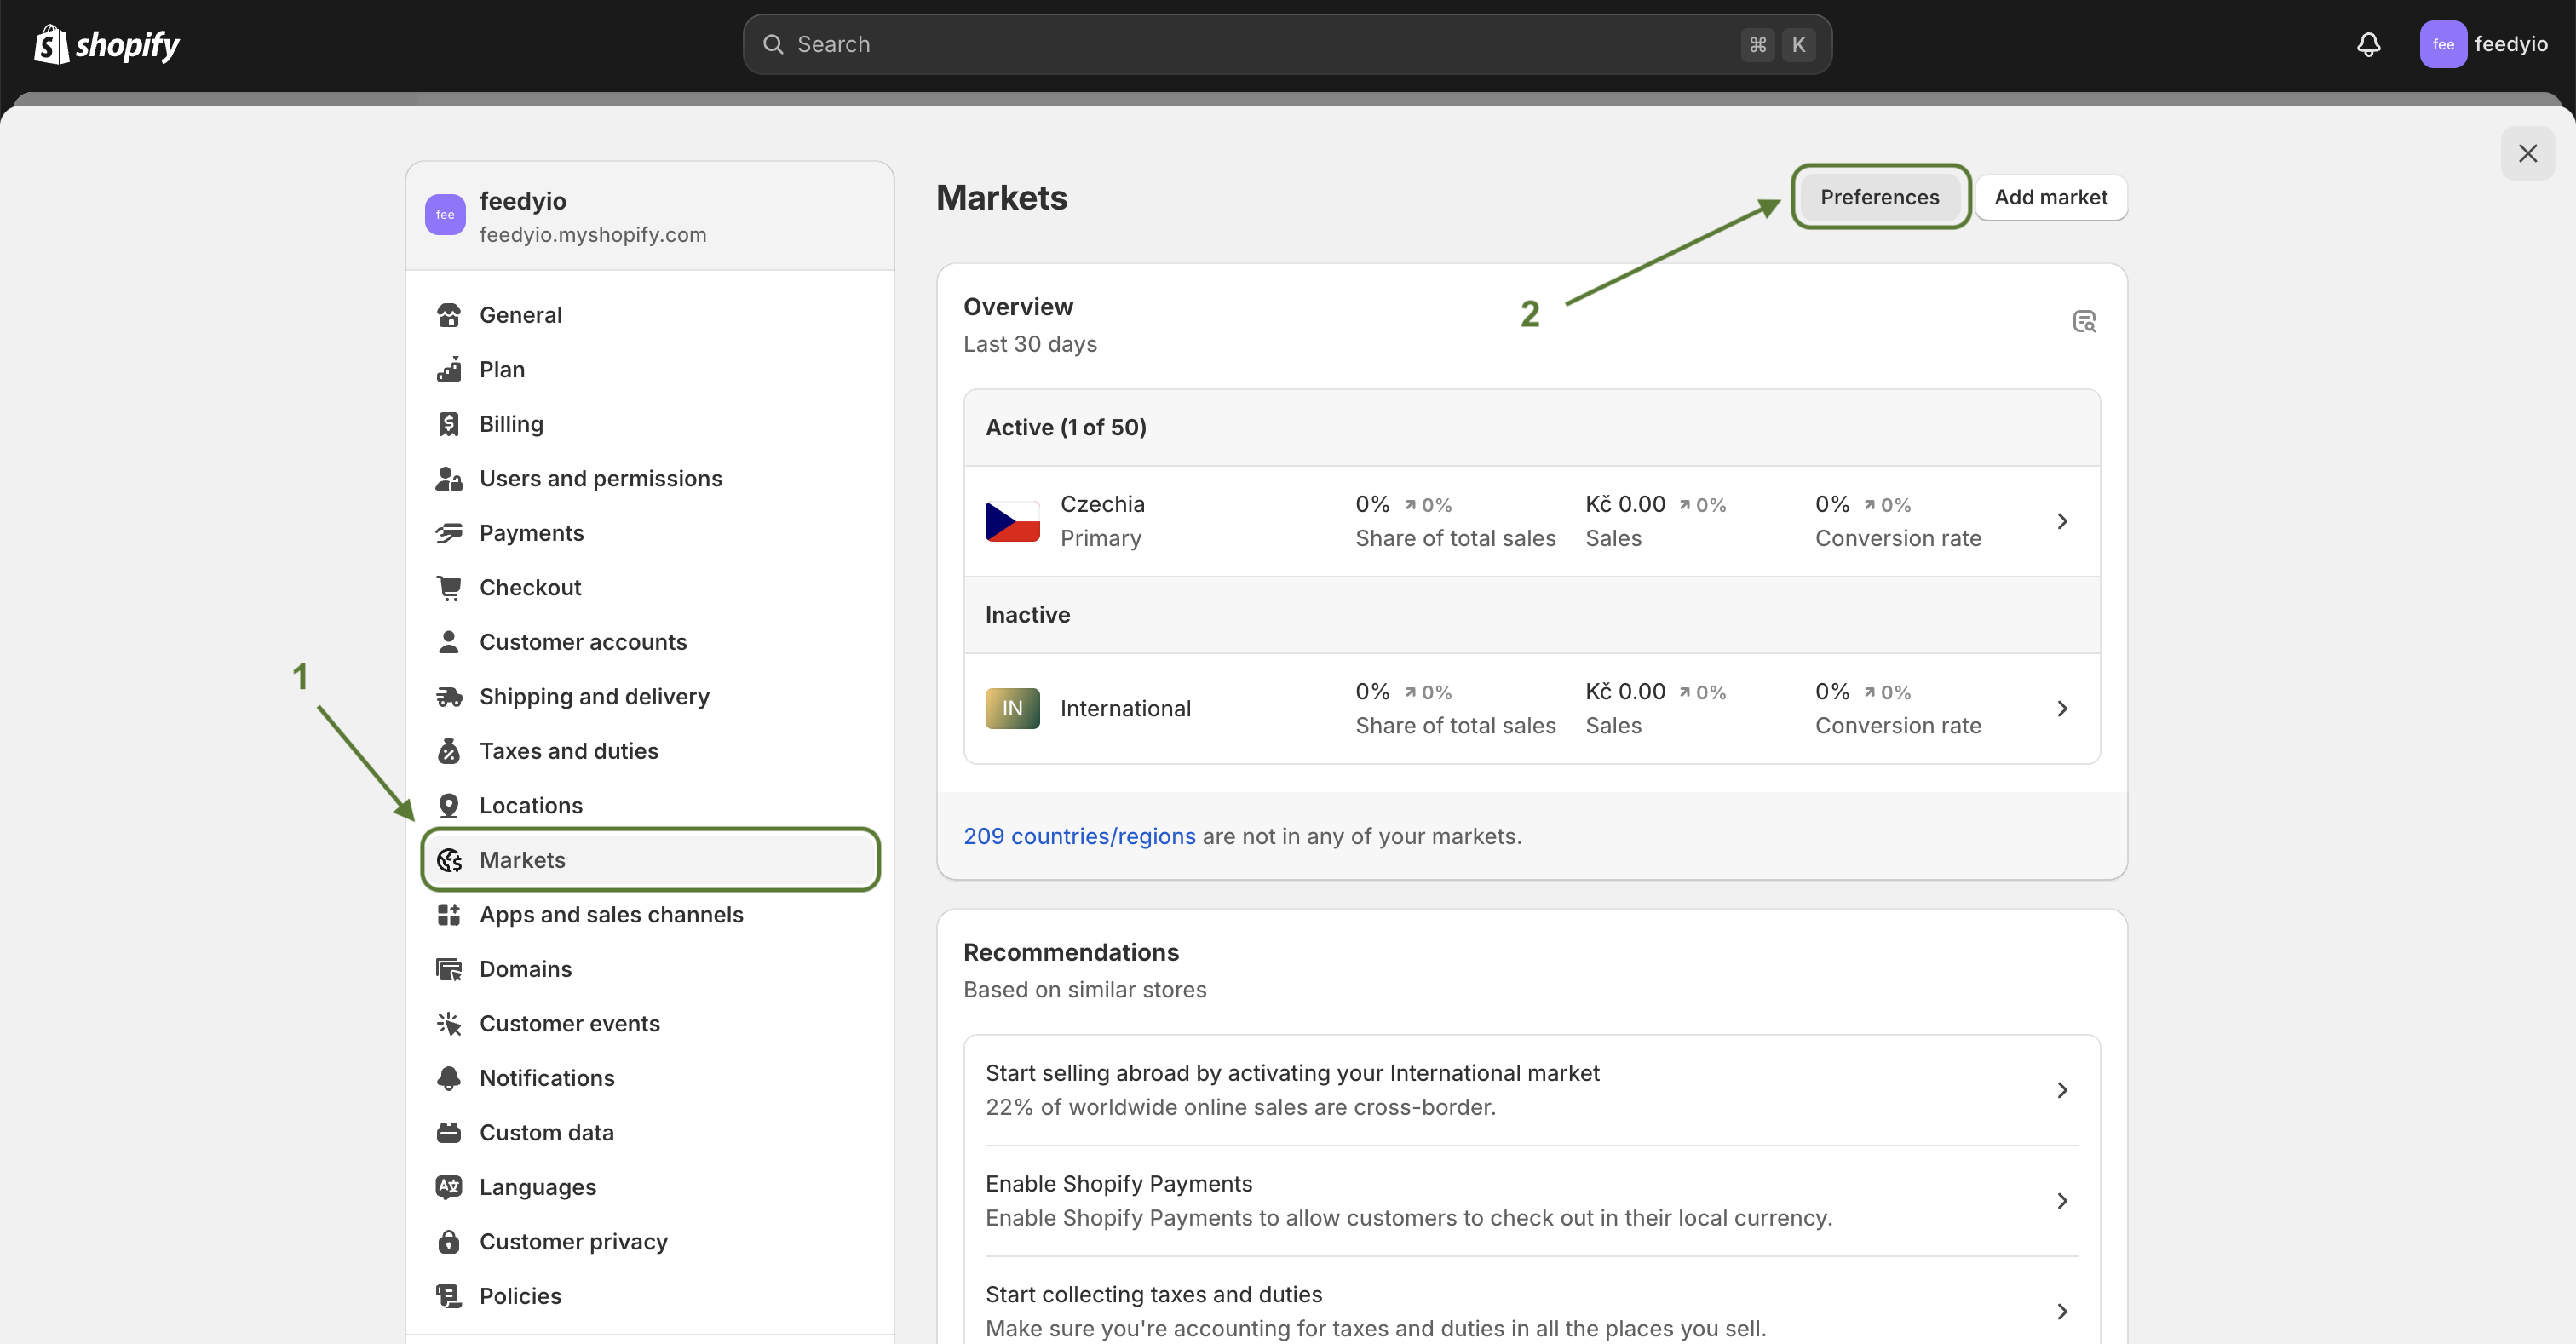Image resolution: width=2576 pixels, height=1344 pixels.
Task: Open the International market recommendation chevron
Action: pos(2062,1090)
